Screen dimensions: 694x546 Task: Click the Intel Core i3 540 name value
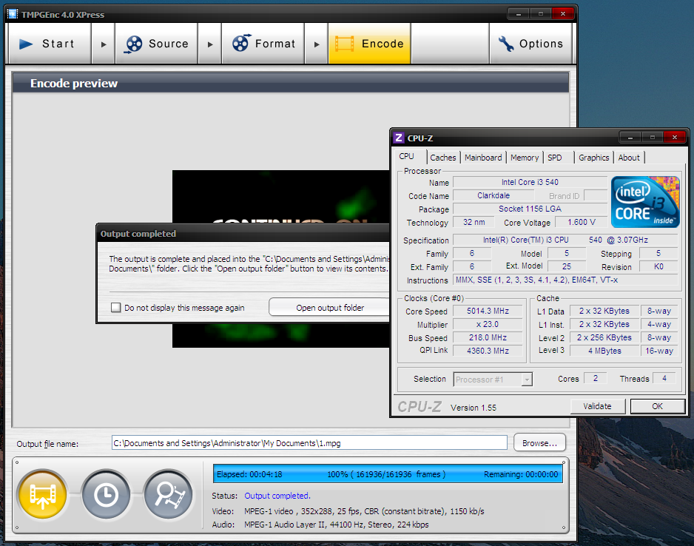[x=530, y=182]
